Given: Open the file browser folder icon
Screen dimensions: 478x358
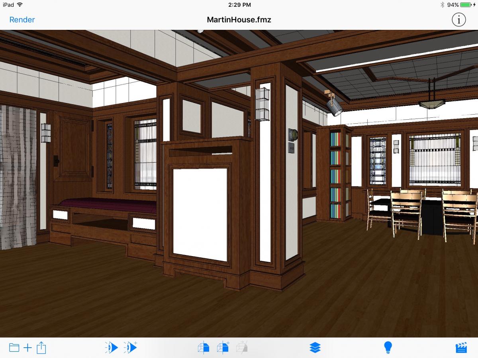Looking at the screenshot, I should pos(14,348).
